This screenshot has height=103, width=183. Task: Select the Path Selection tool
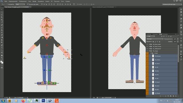coord(2,50)
